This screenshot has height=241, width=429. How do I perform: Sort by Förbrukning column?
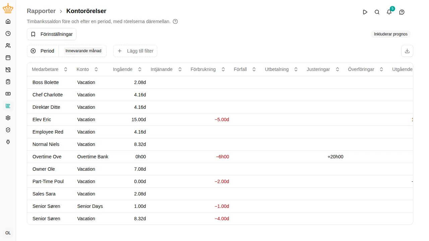click(x=208, y=69)
